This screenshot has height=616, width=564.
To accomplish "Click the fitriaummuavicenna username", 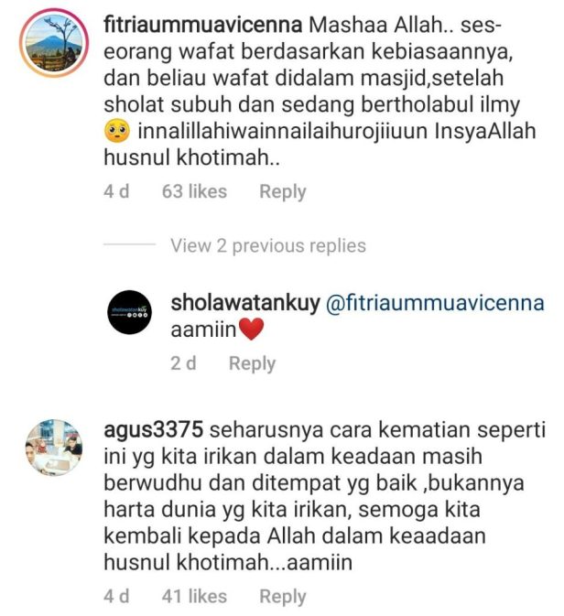I will click(203, 25).
